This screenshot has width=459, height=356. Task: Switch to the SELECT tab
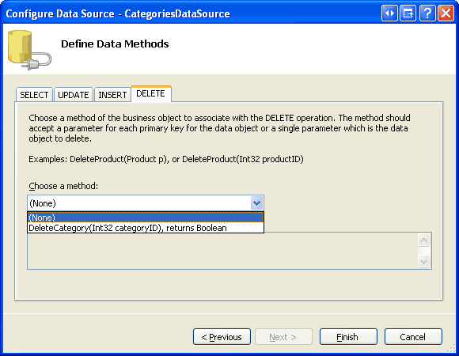click(34, 95)
